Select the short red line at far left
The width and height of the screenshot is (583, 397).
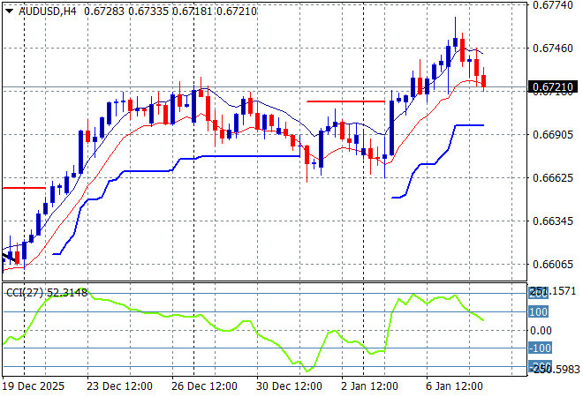tap(23, 188)
